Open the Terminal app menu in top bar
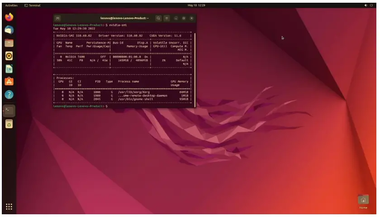The height and width of the screenshot is (217, 380). click(x=33, y=5)
